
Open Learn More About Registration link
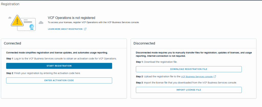pyautogui.click(x=65, y=29)
